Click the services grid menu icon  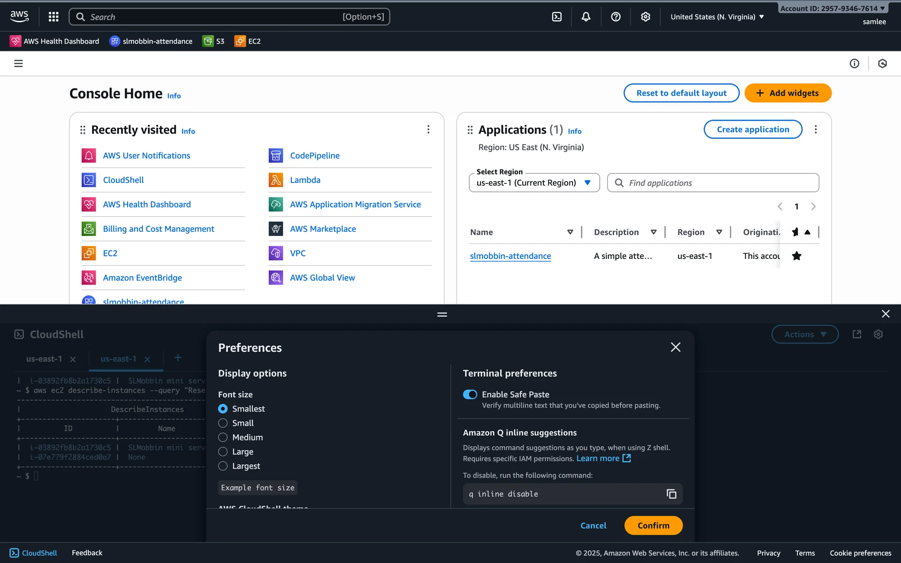pos(53,17)
